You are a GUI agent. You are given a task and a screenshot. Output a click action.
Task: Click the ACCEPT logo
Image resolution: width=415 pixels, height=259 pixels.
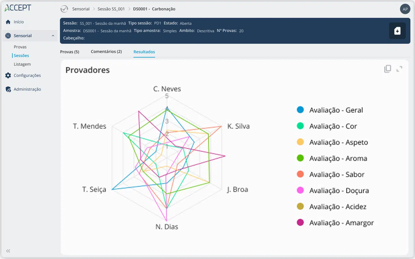pos(18,8)
